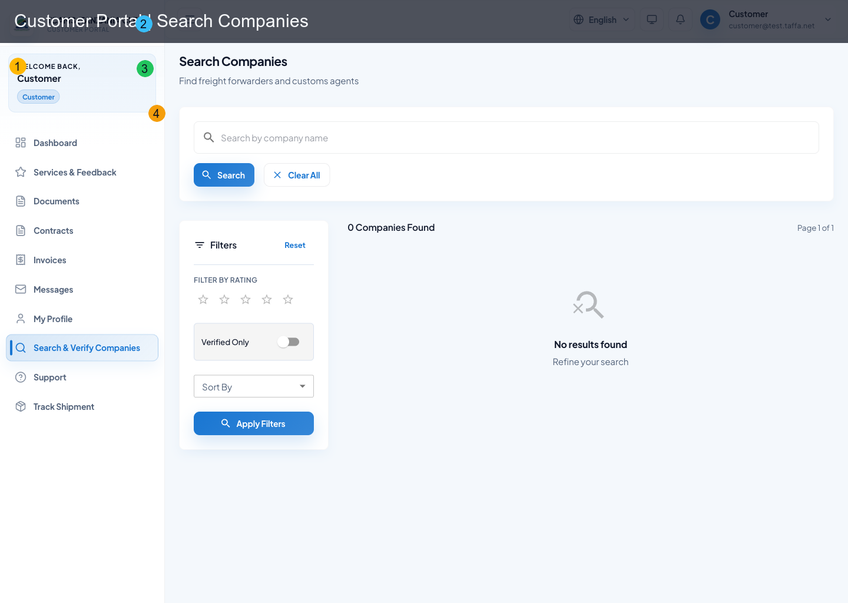Reset the filters via Reset link

295,245
